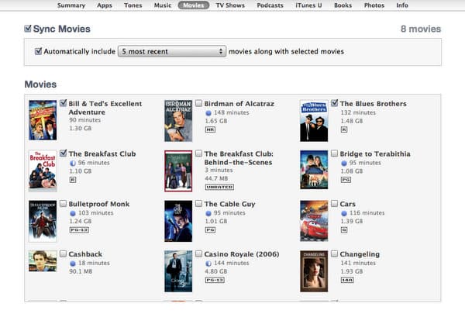Viewport: 465px width, 331px height.
Task: Click the Bulletproof Monk poster
Action: point(43,221)
